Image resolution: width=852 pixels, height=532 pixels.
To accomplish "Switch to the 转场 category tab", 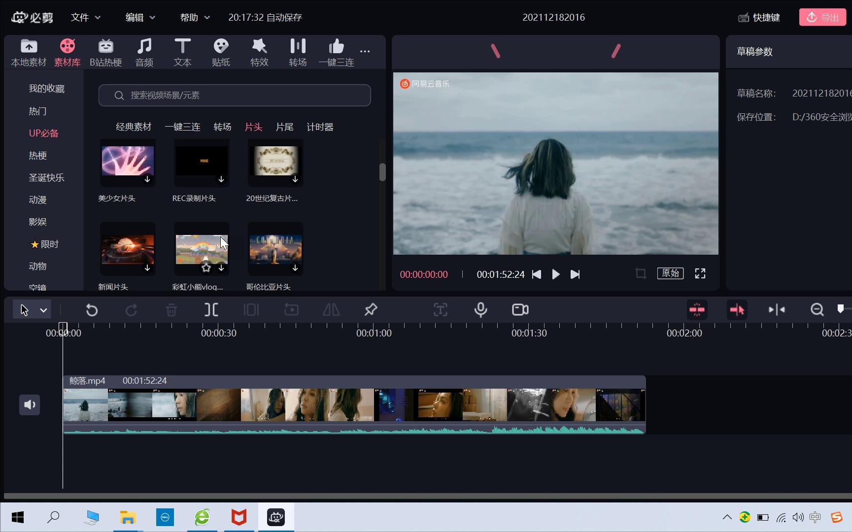I will 222,127.
